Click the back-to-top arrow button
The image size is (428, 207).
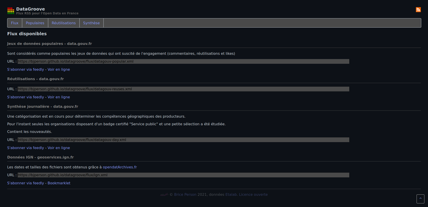tap(421, 198)
